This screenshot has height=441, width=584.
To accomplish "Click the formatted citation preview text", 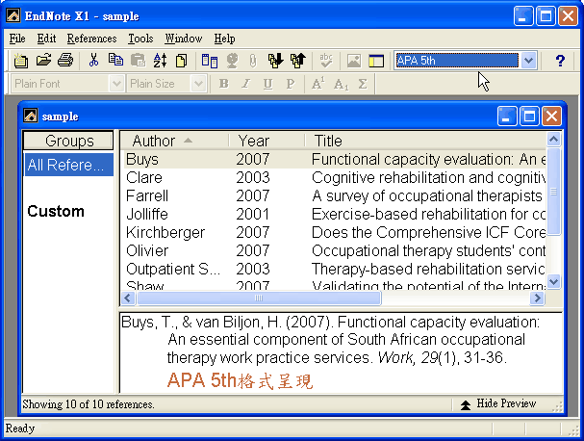I will (331, 340).
